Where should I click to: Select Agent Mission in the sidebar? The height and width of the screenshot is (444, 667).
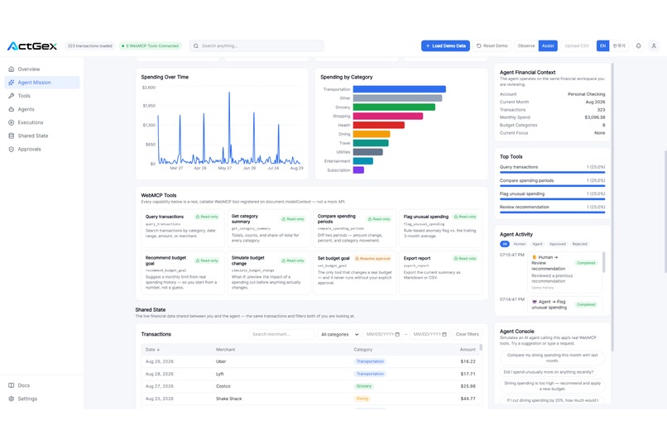tap(41, 83)
